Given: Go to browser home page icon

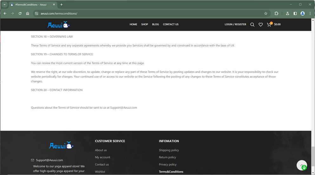Looking at the screenshot, I should pos(28,13).
